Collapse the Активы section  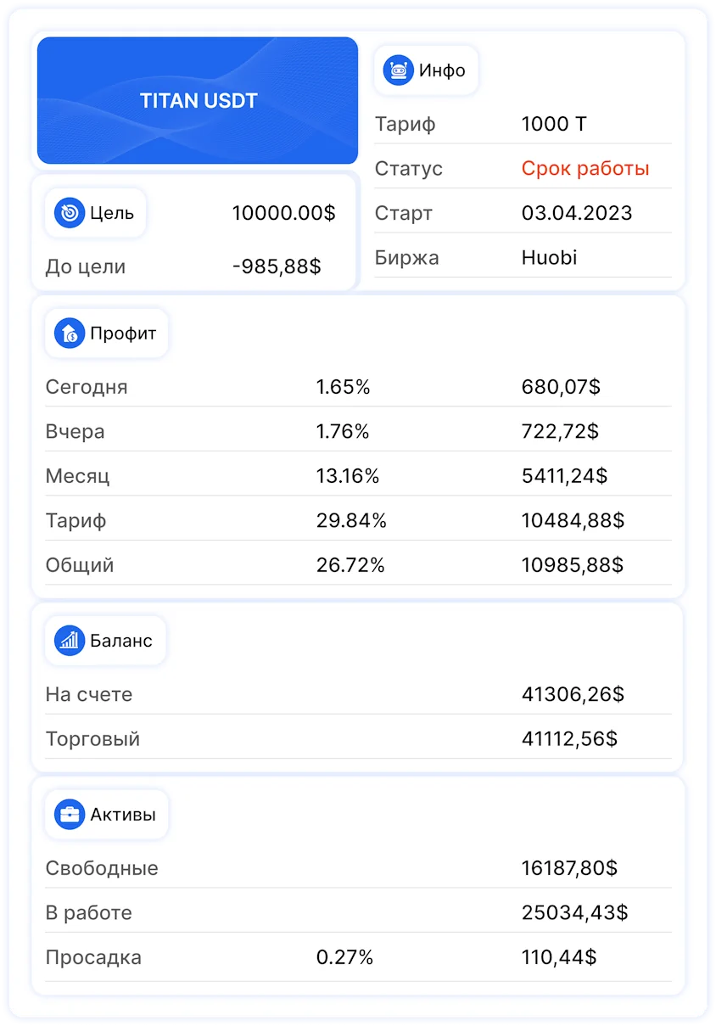click(x=106, y=814)
